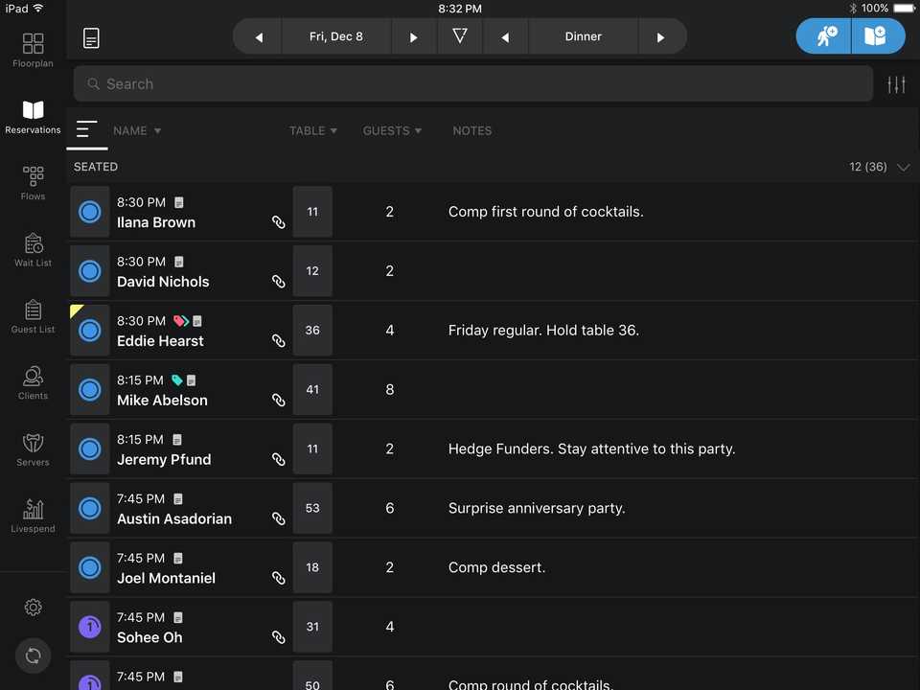The width and height of the screenshot is (920, 690).
Task: Open the Flows section
Action: tap(33, 182)
